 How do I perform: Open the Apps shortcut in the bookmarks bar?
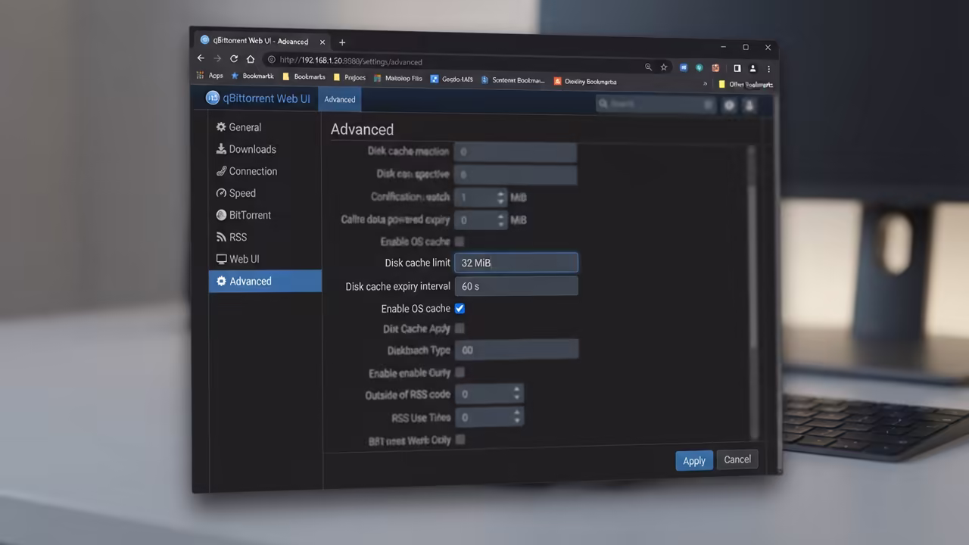coord(210,76)
